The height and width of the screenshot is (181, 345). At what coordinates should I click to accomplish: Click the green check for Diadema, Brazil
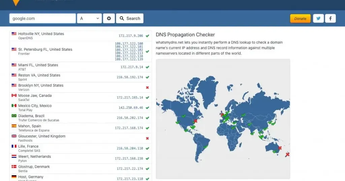tap(148, 118)
